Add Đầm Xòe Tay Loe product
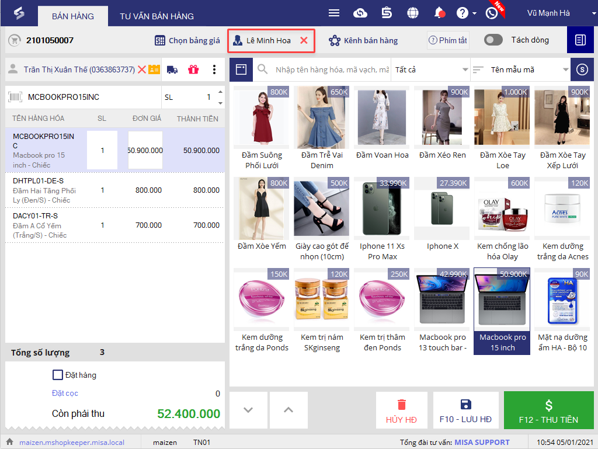This screenshot has height=449, width=598. point(502,128)
